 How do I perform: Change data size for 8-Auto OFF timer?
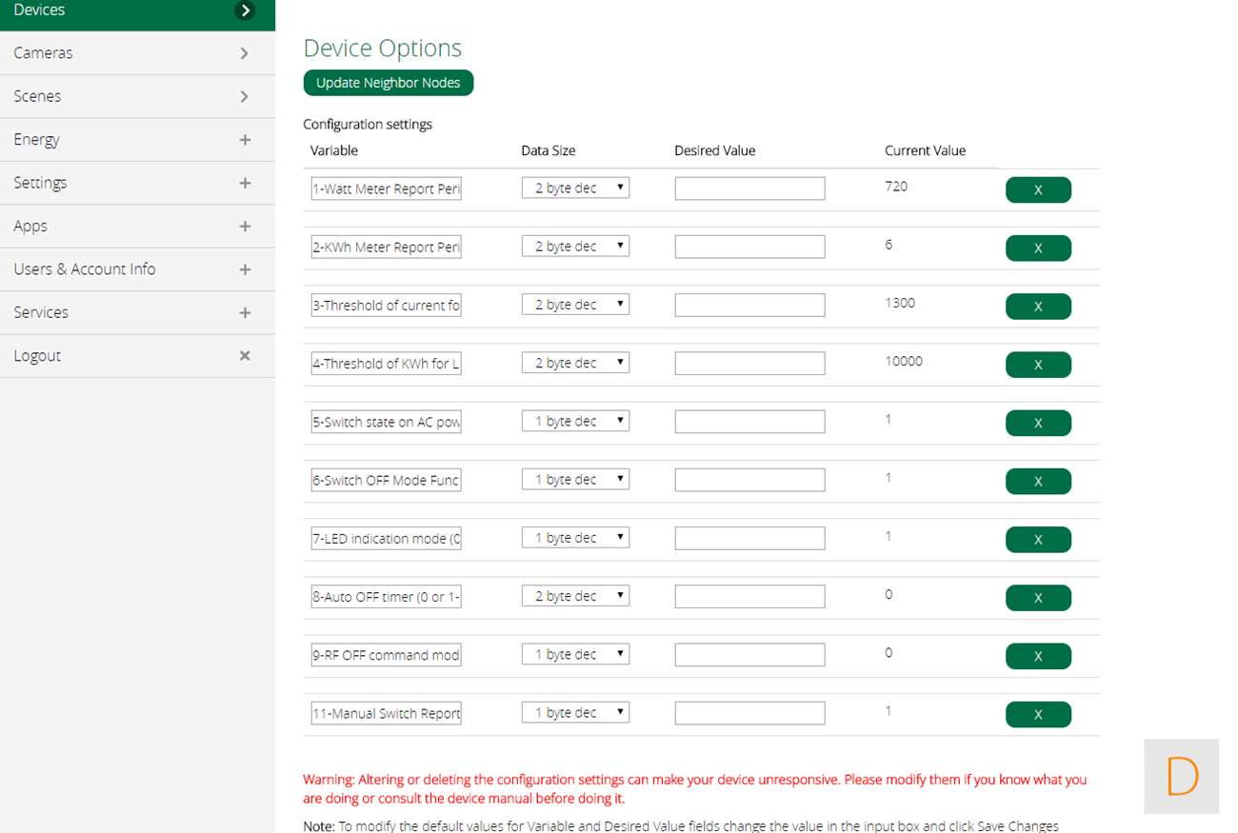[575, 596]
